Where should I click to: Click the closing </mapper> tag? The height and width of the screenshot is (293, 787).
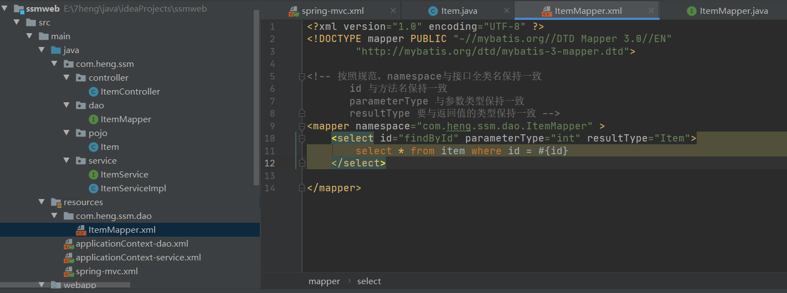point(334,188)
